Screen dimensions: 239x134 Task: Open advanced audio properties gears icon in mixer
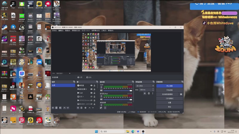pyautogui.click(x=101, y=108)
